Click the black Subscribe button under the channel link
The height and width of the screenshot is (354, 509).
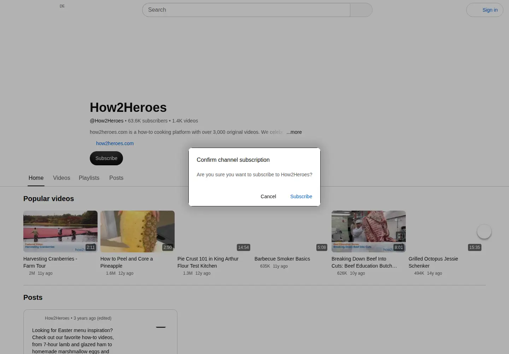[x=106, y=158]
